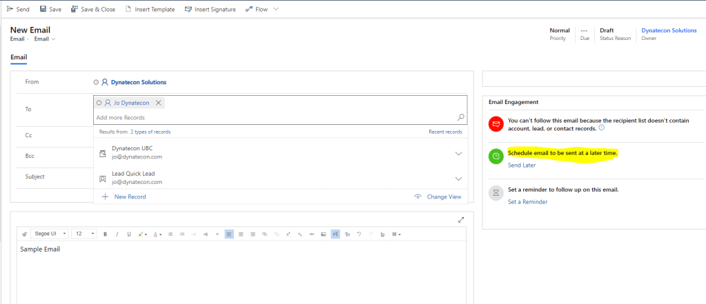Screen dimensions: 706x304
Task: Expand the Lead Quick Lead record
Action: pyautogui.click(x=458, y=179)
